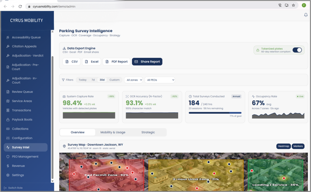Click the Revenue dollar icon
The height and width of the screenshot is (192, 311).
pyautogui.click(x=8, y=166)
